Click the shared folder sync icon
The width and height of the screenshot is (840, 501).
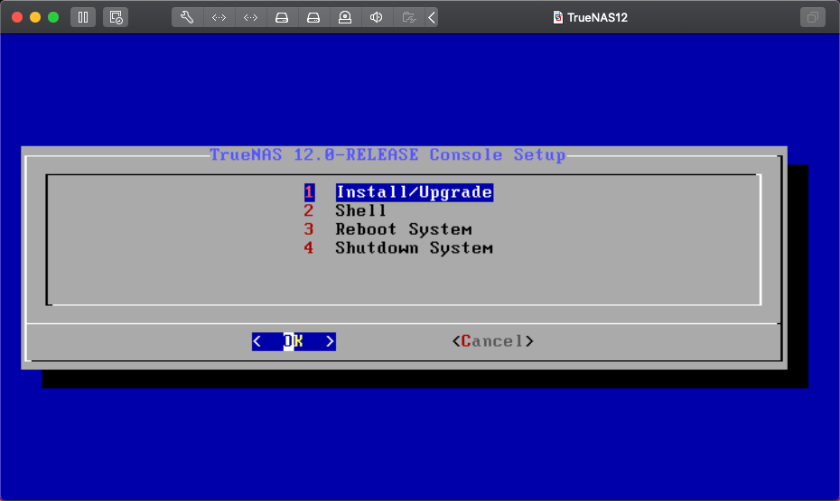point(409,17)
